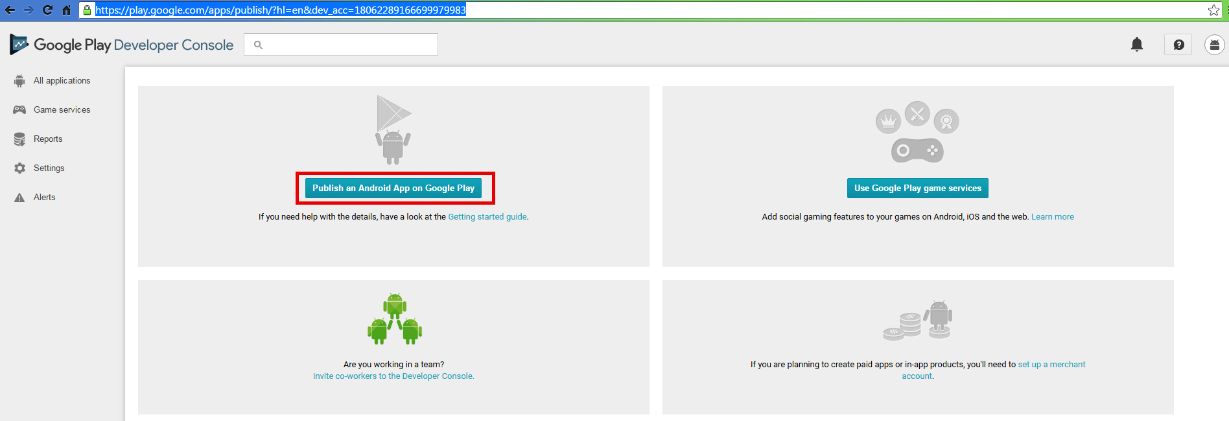Click the browser back arrow
Image resolution: width=1229 pixels, height=421 pixels.
pos(10,10)
